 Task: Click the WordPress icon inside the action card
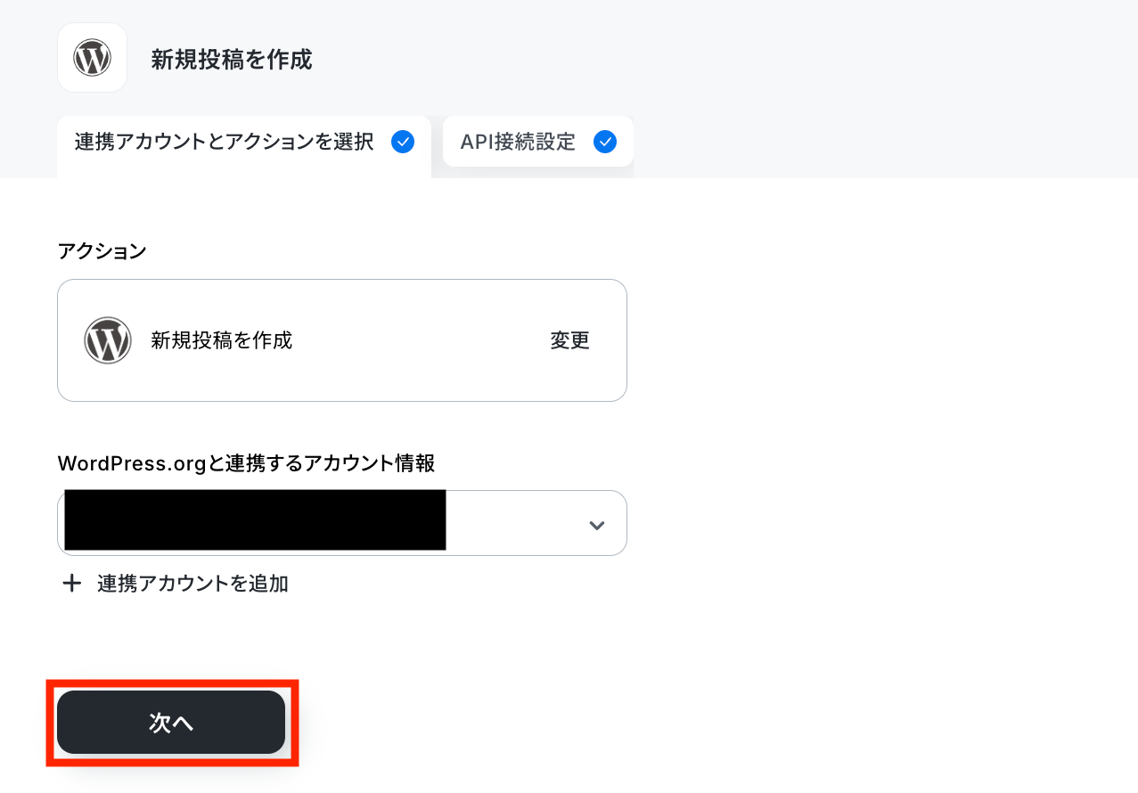[x=108, y=340]
